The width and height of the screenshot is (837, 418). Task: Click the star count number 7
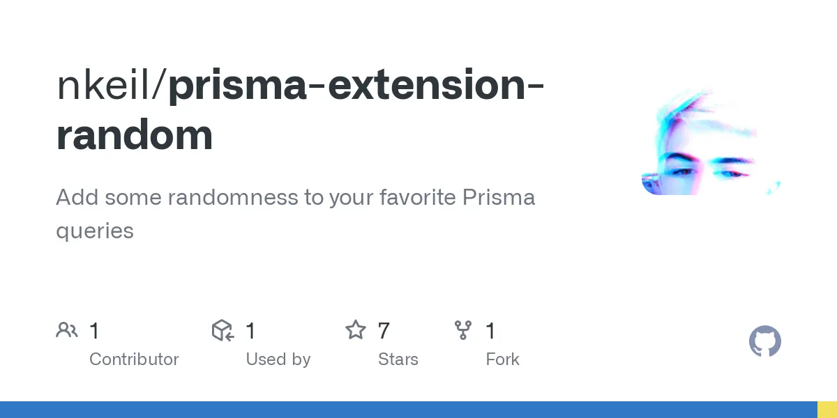click(384, 331)
